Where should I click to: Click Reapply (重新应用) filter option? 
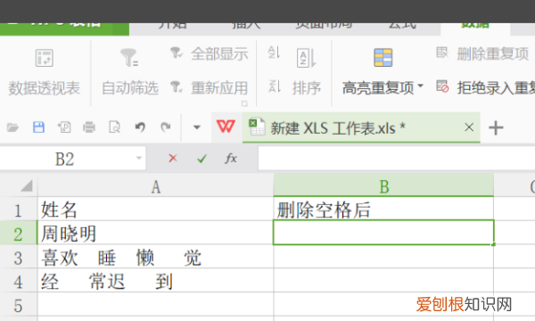[209, 87]
